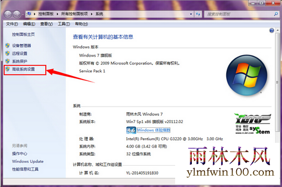Minimize the System window
Screen dimensions: 282x187
[253, 3]
